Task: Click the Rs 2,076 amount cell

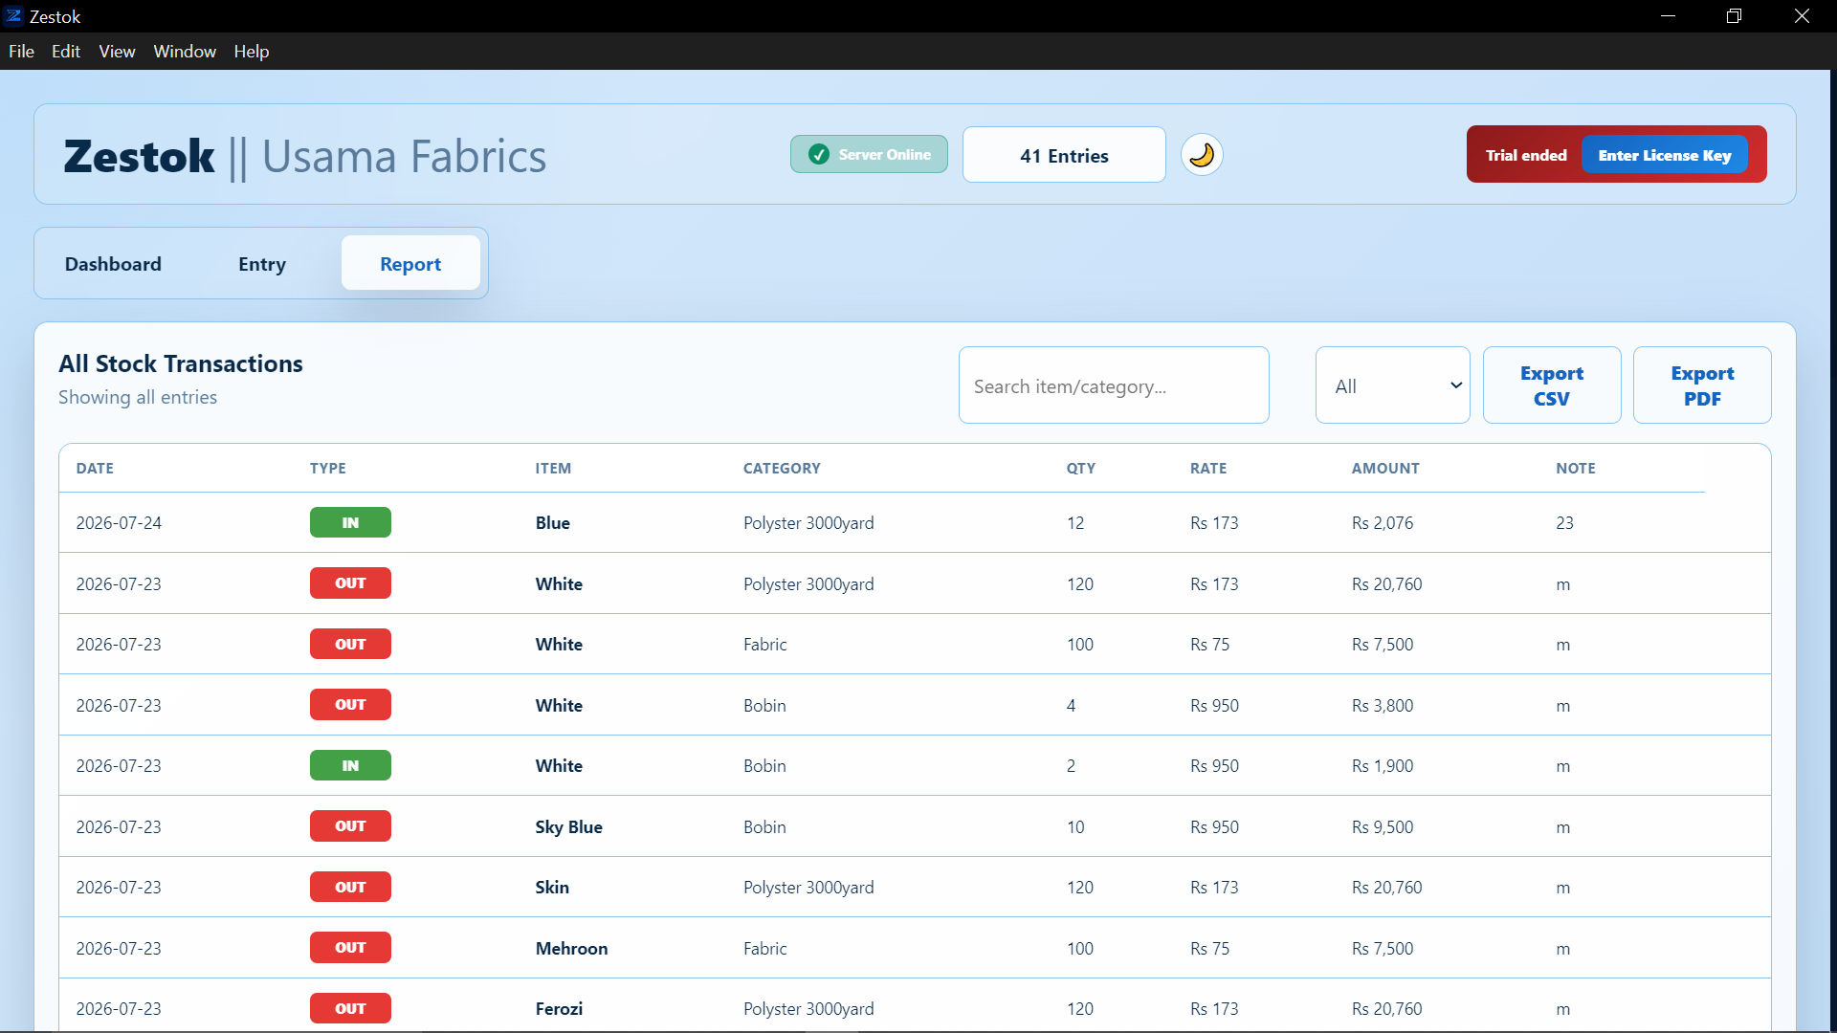Action: (x=1383, y=523)
